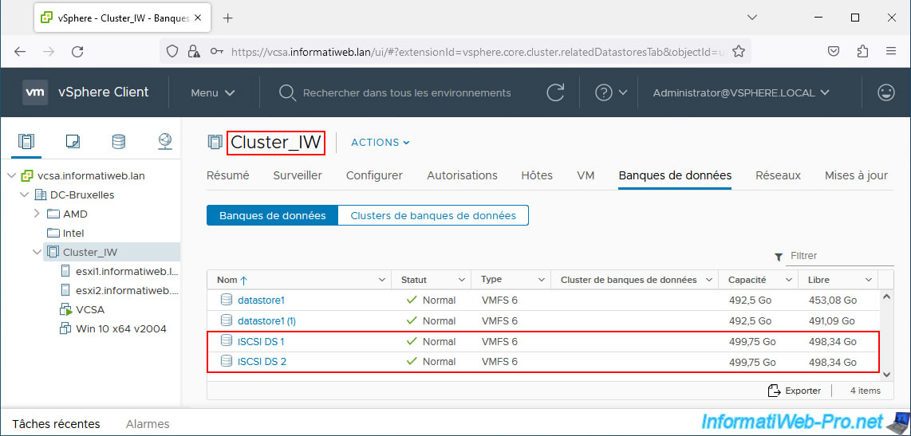Screen dimensions: 911x436
Task: Open the Tâches récentes panel tab
Action: [57, 424]
